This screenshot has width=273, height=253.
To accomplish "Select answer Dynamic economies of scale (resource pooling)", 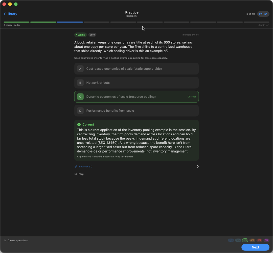I will [136, 97].
